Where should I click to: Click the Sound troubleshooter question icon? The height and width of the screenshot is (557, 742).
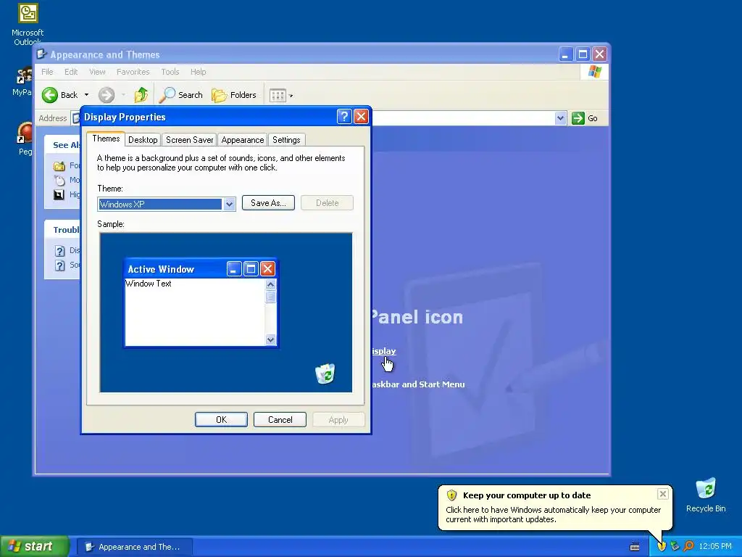tap(59, 265)
